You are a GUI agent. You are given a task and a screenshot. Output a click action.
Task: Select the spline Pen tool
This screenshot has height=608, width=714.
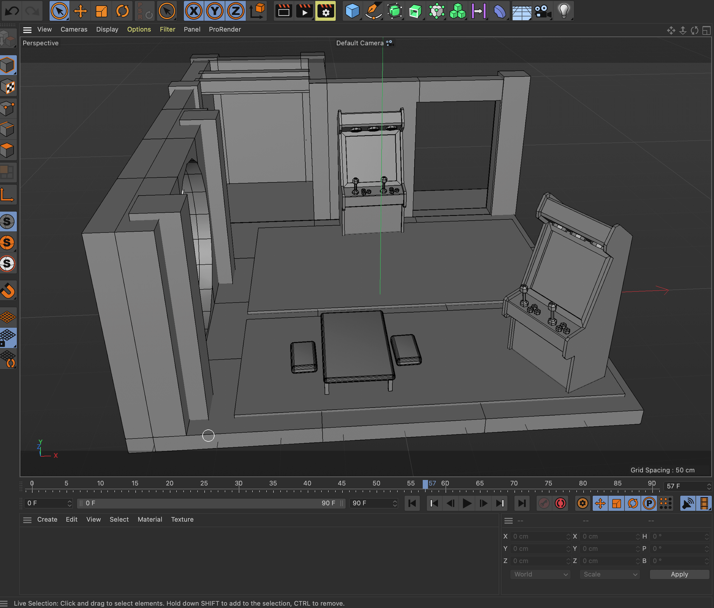point(373,11)
